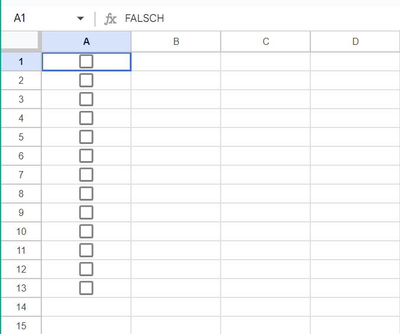Click the select-all corner box

click(21, 41)
